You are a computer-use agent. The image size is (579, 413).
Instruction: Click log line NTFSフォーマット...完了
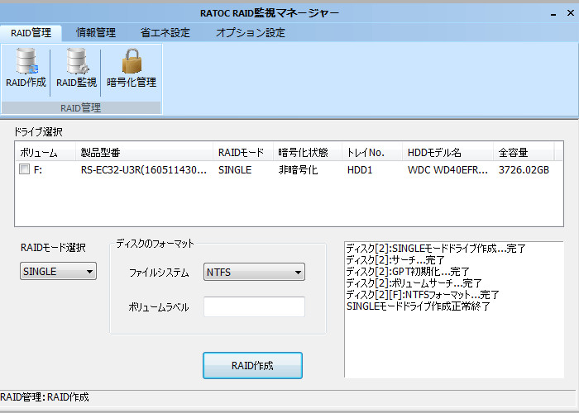pos(423,295)
